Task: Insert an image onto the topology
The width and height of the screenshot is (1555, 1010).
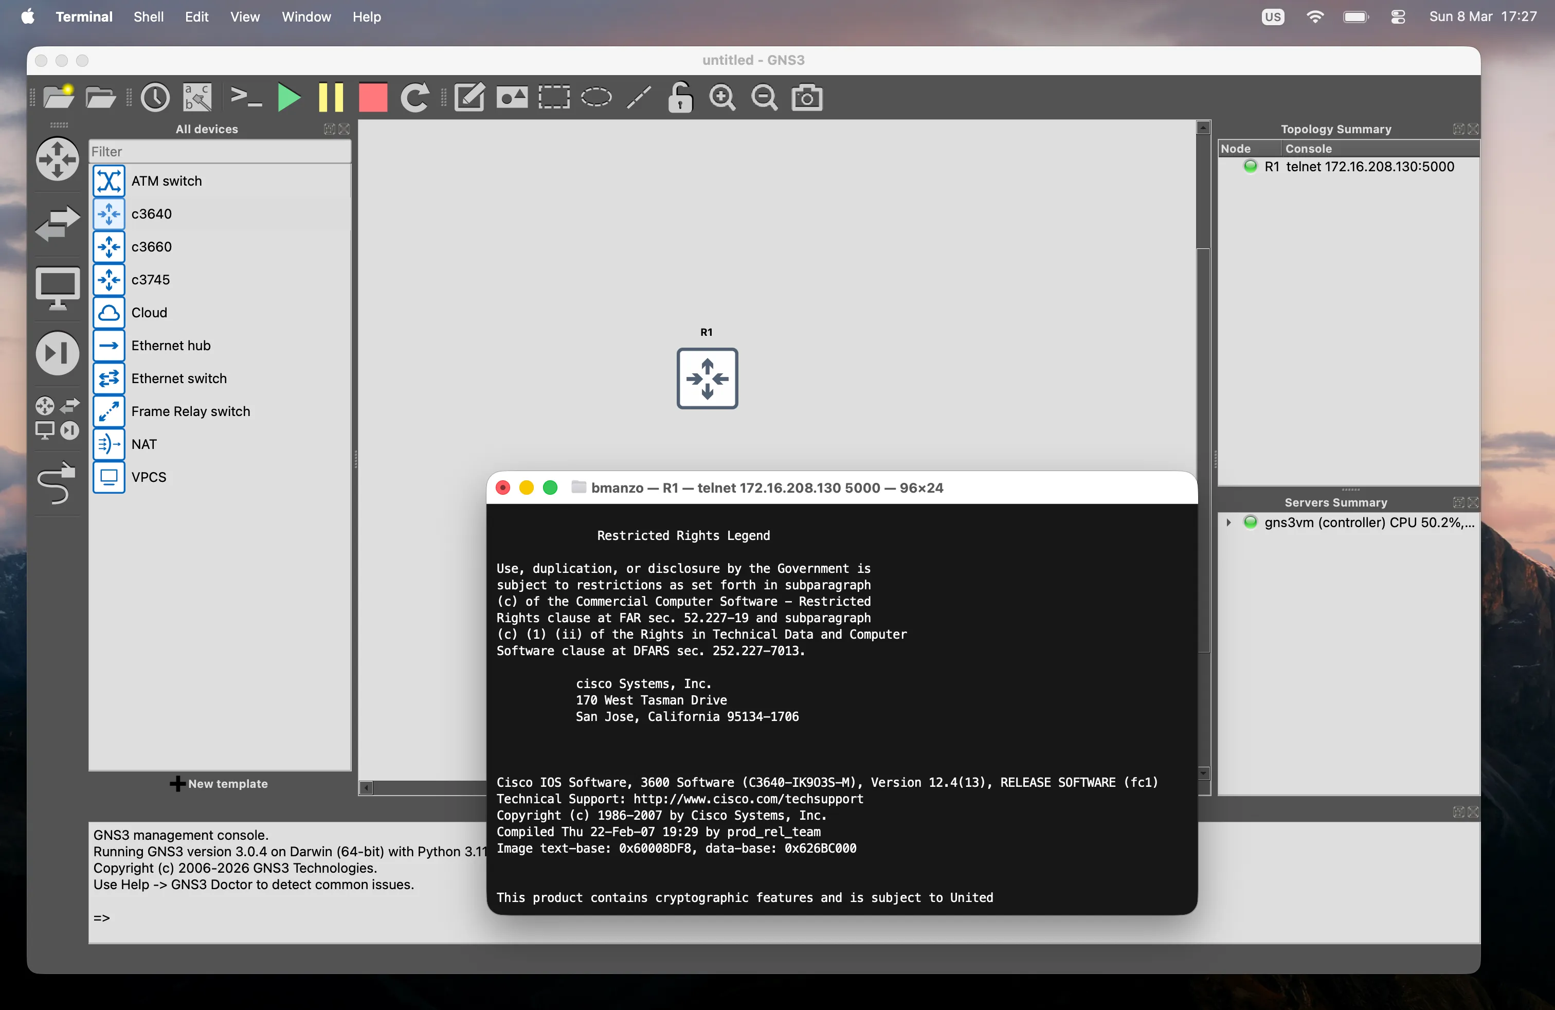Action: point(512,97)
